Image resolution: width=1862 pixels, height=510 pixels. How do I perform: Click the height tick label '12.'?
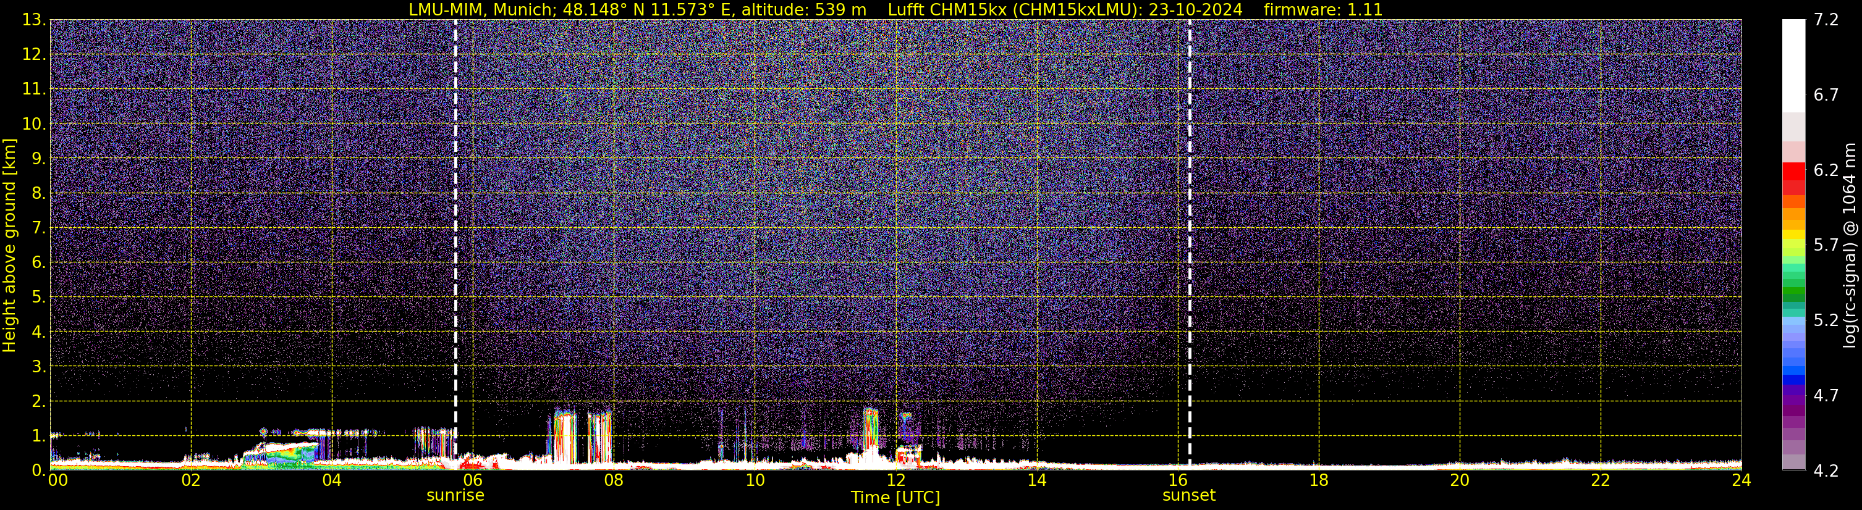coord(34,54)
